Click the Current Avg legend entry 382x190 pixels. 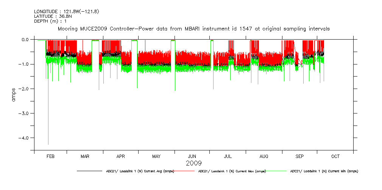[140, 171]
